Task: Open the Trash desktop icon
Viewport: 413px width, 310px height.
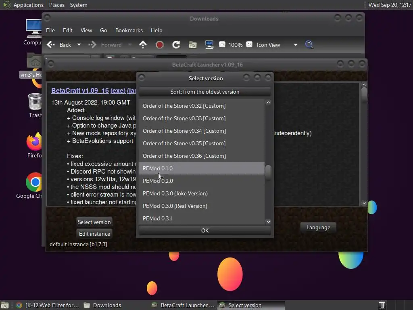Action: [x=35, y=105]
